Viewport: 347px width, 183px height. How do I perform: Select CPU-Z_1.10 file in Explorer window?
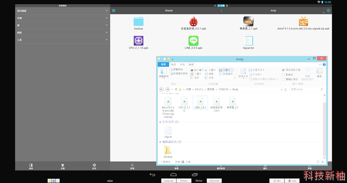184,105
